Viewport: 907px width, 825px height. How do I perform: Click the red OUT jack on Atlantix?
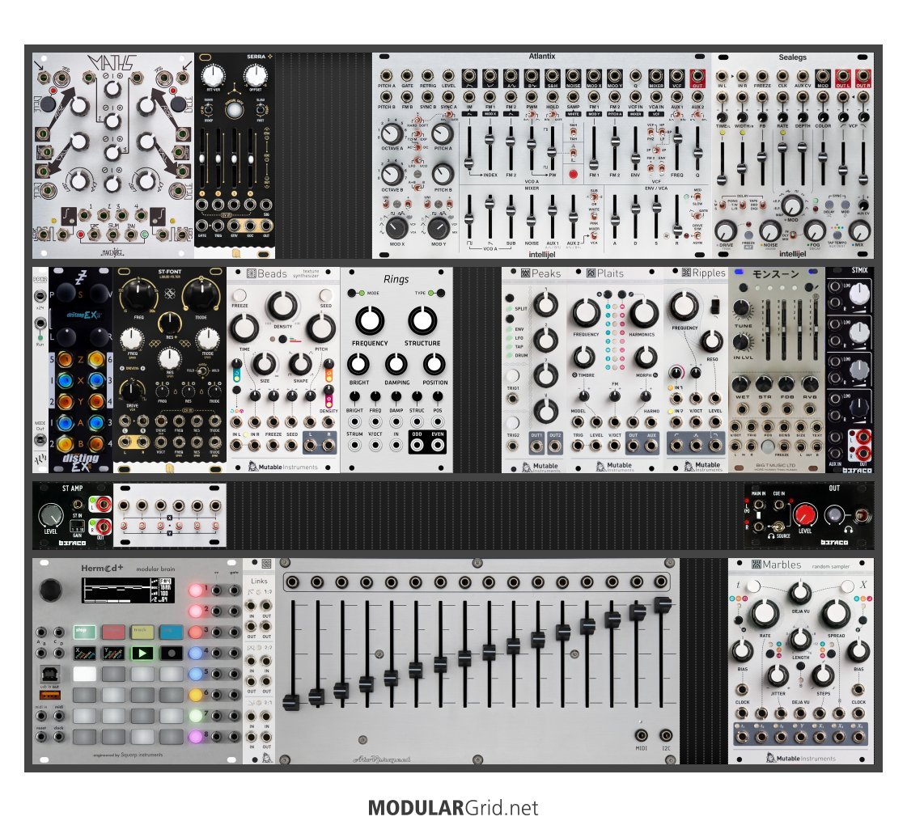(697, 76)
